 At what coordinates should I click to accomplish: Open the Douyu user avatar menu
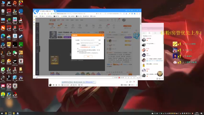coord(124,20)
